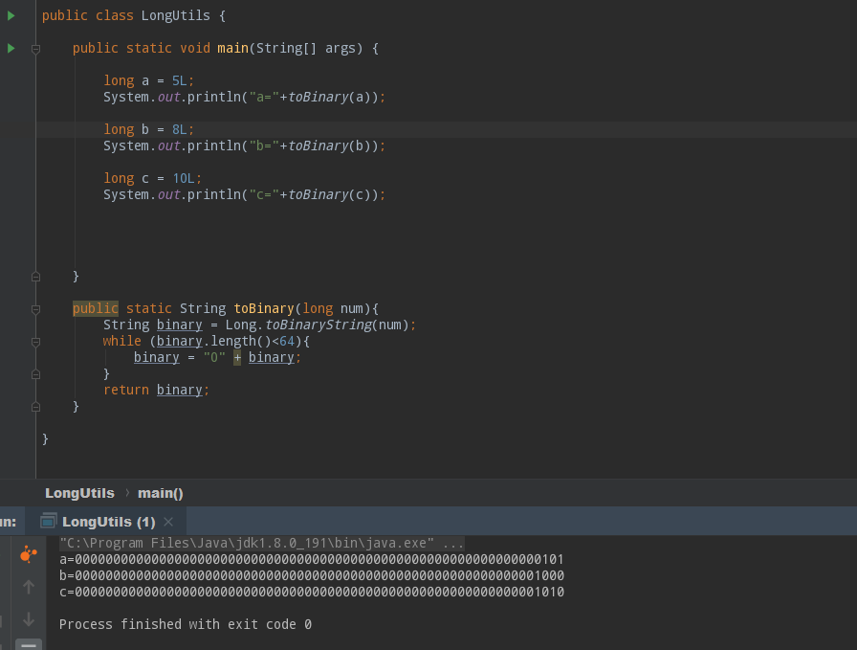Run the main method from the gutter arrow
Screen dimensions: 857x650
tap(11, 49)
